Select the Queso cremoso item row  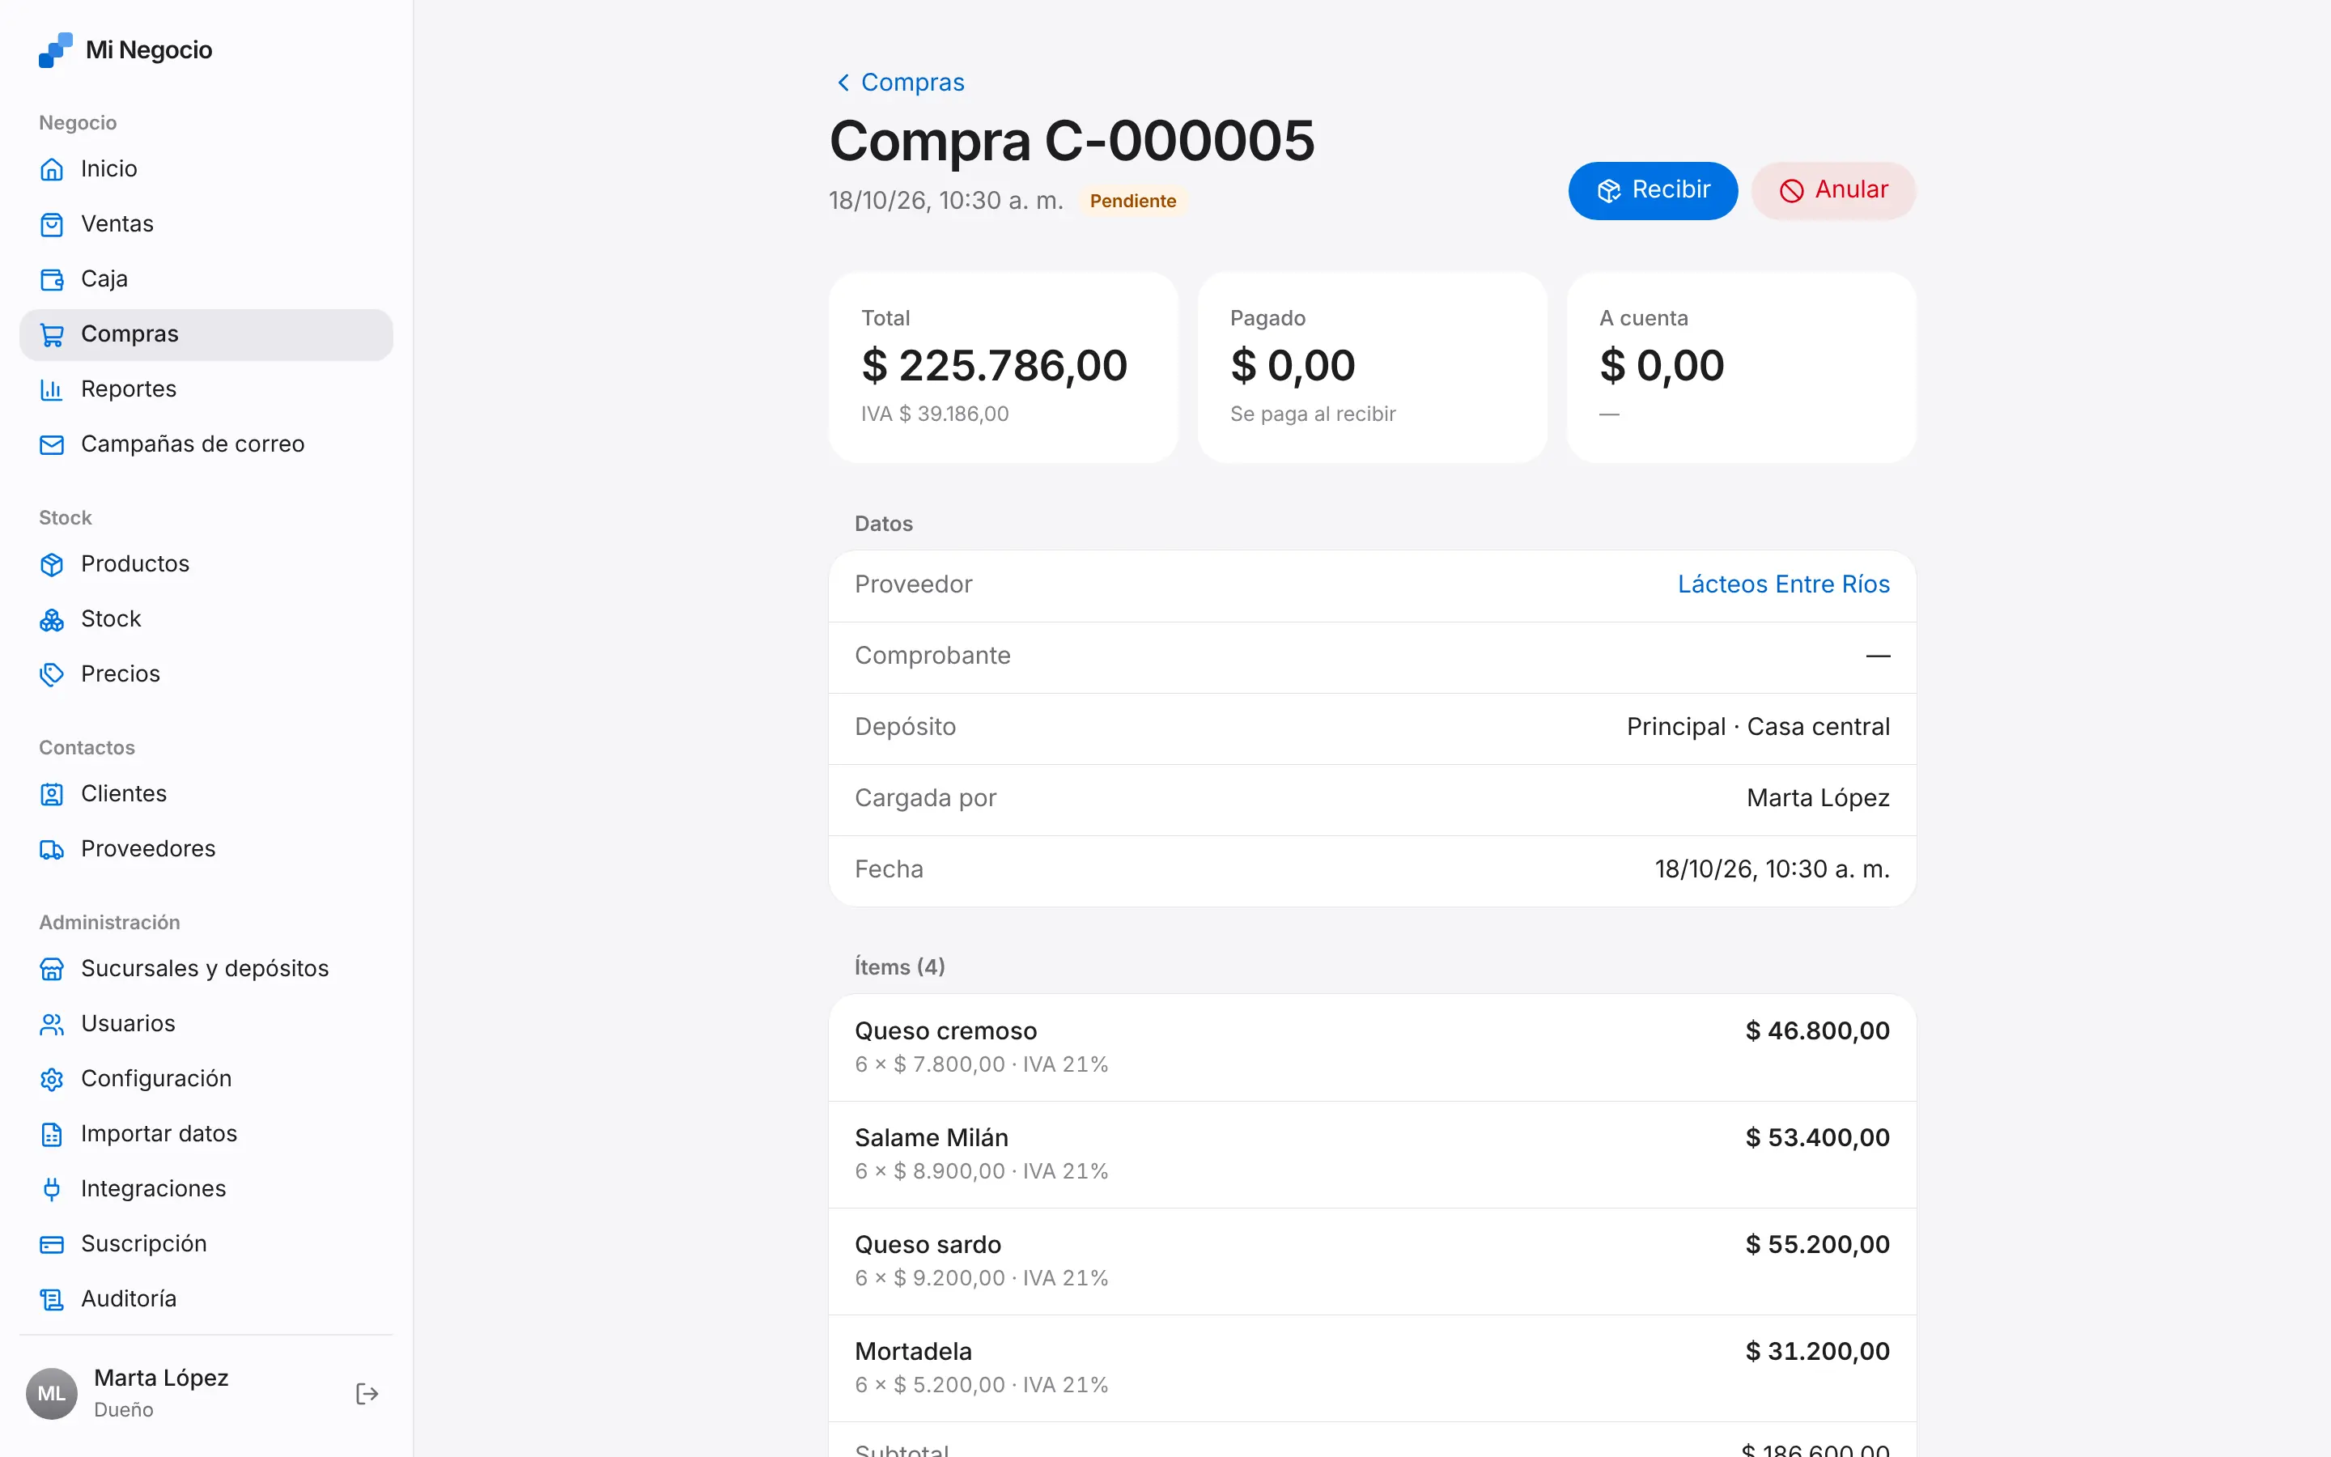1372,1047
